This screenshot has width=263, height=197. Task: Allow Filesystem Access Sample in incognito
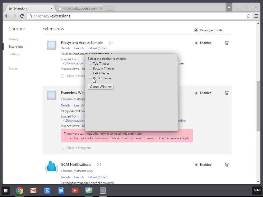coord(62,76)
